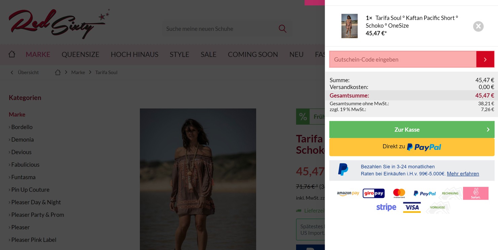Open Marke breadcrumb link
The width and height of the screenshot is (498, 250).
pyautogui.click(x=78, y=72)
